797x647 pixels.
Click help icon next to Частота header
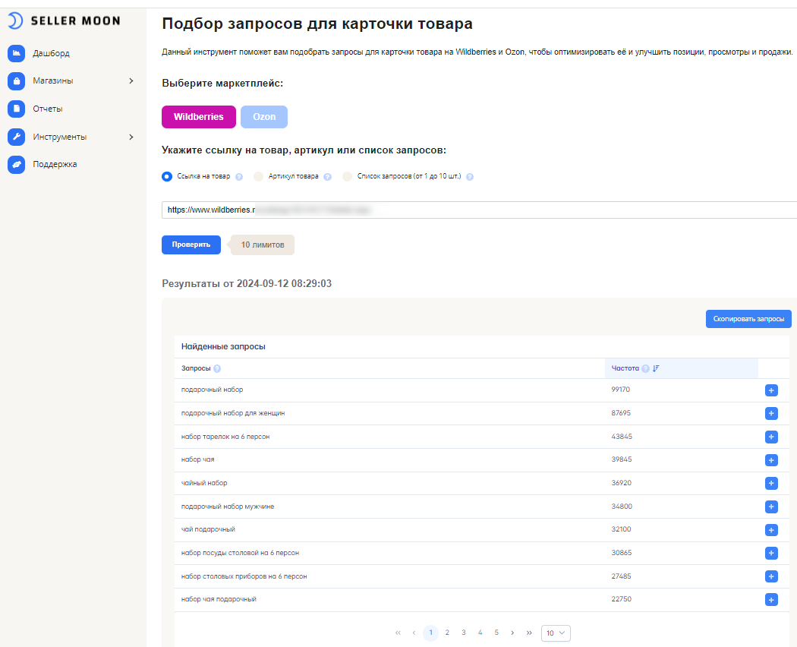tap(645, 369)
